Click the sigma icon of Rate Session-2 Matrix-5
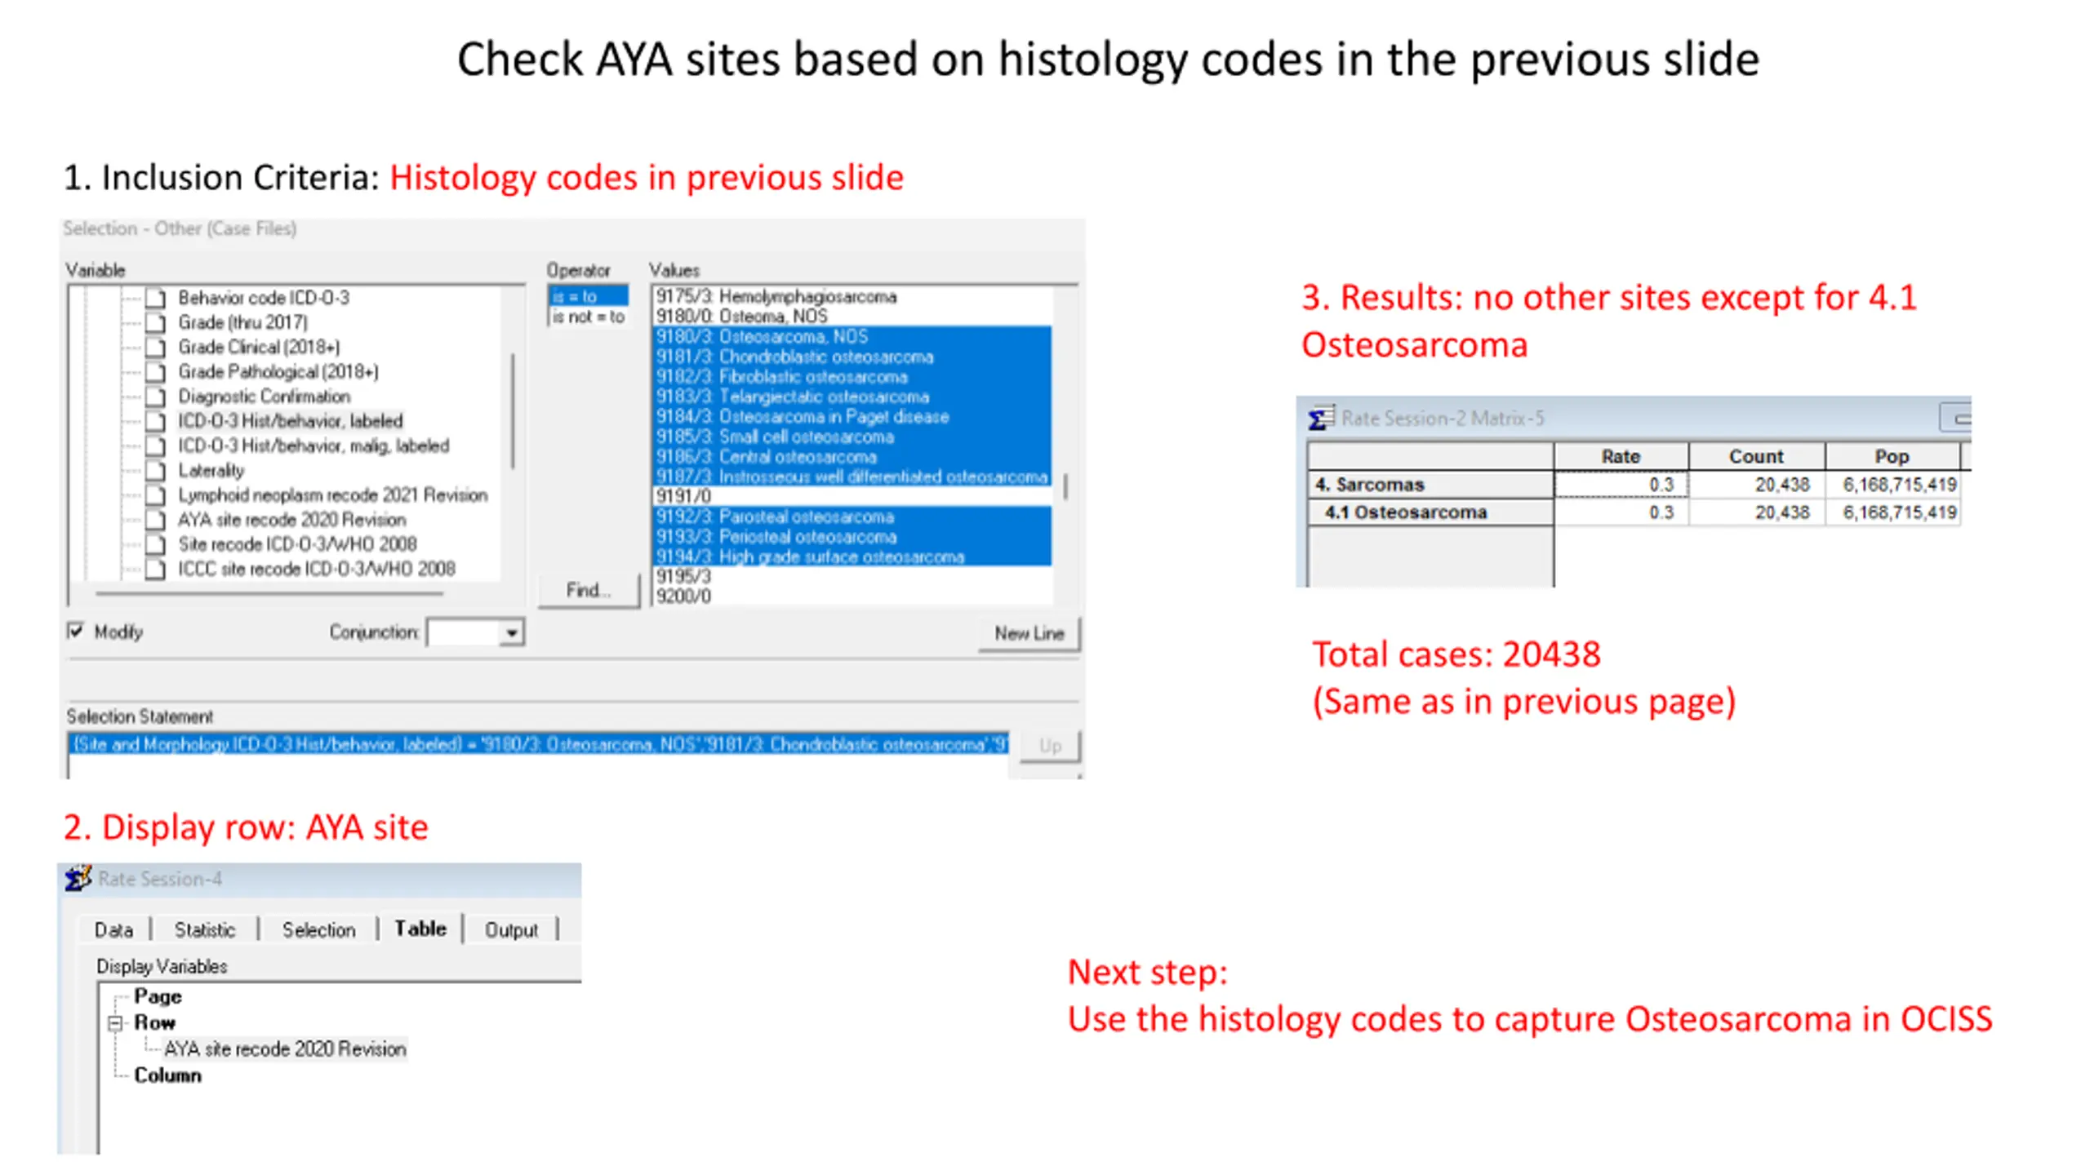 pos(1321,419)
